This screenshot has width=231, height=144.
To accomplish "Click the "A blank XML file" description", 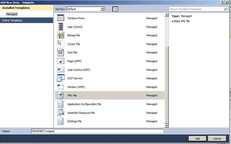I will tap(180, 21).
